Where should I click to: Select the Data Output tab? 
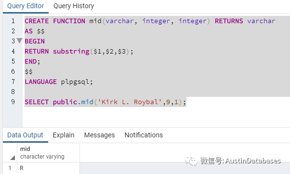coord(25,135)
